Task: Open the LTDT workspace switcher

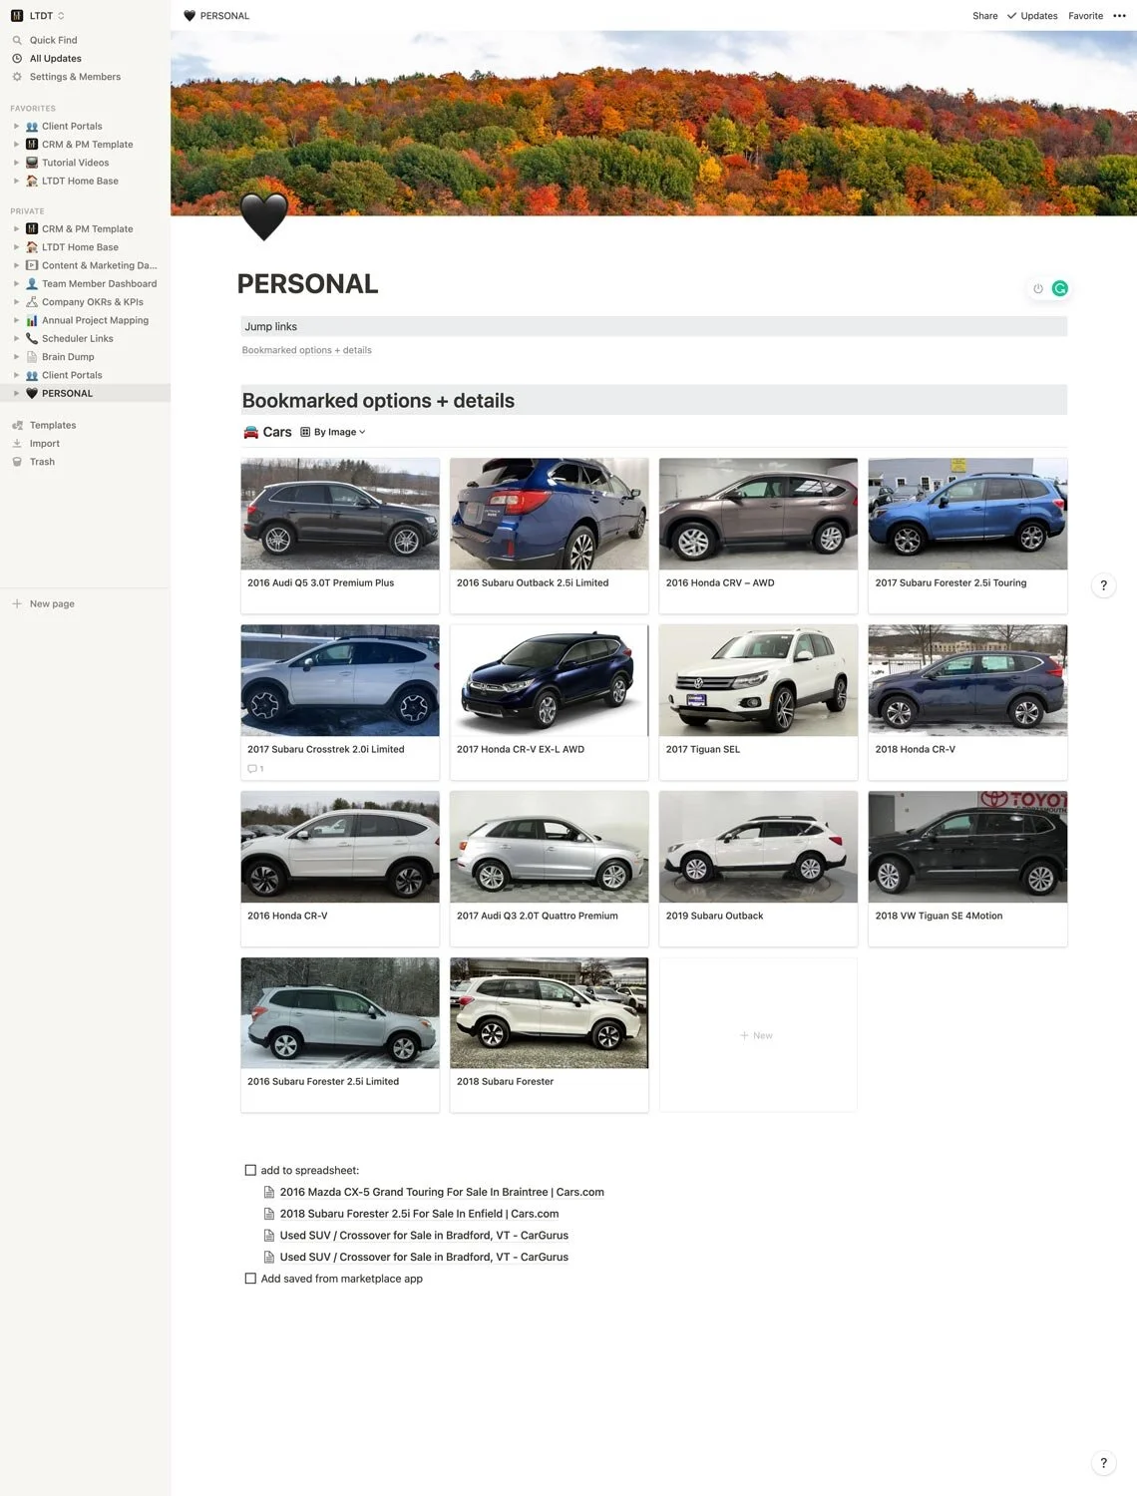Action: click(x=39, y=16)
